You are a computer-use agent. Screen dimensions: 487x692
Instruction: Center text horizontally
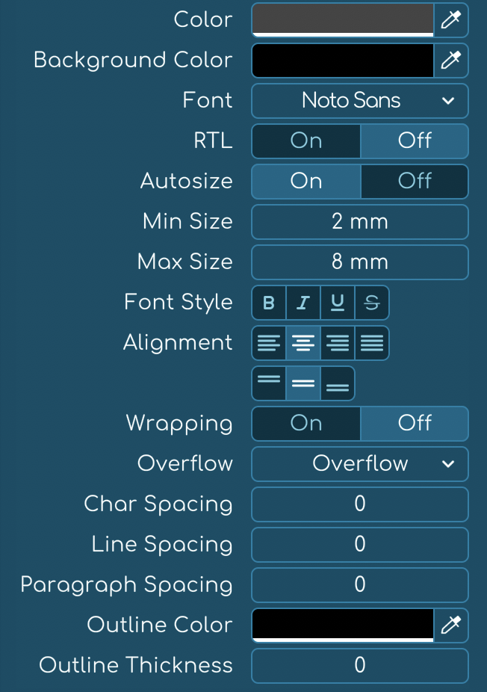point(303,343)
